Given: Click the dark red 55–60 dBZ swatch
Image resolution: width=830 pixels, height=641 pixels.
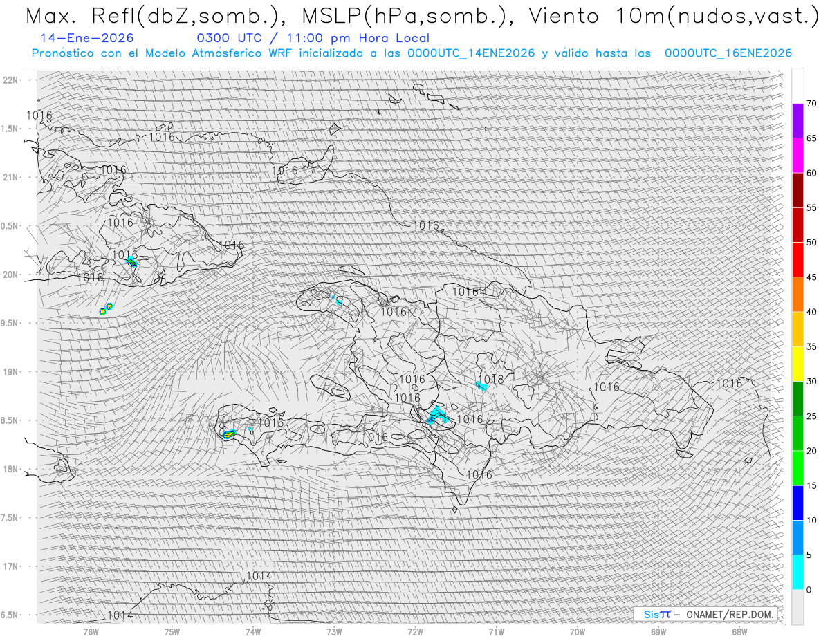Looking at the screenshot, I should point(797,189).
